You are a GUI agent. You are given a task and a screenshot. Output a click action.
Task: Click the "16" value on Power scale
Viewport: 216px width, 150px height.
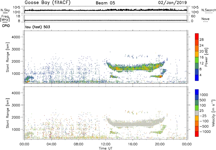201,57
